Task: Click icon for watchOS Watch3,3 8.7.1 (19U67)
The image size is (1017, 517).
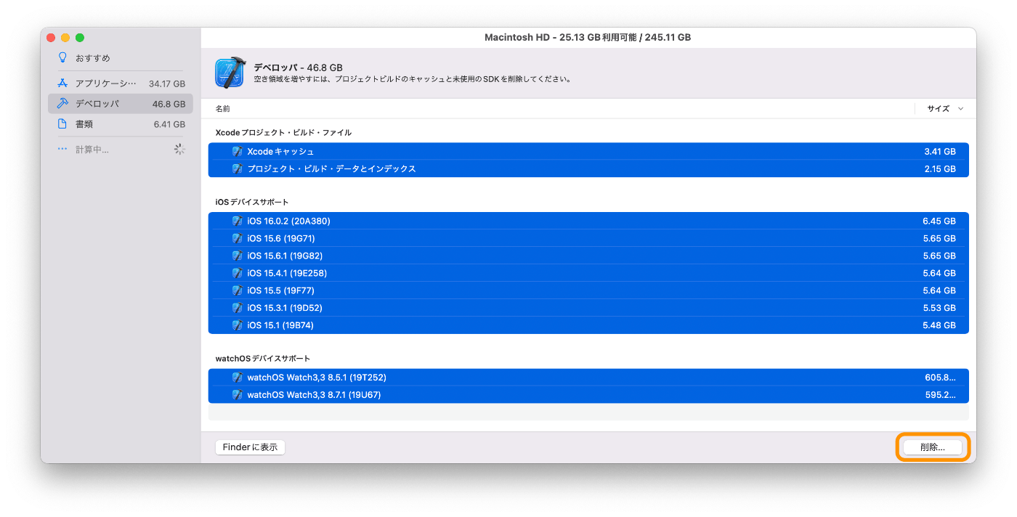Action: 238,396
